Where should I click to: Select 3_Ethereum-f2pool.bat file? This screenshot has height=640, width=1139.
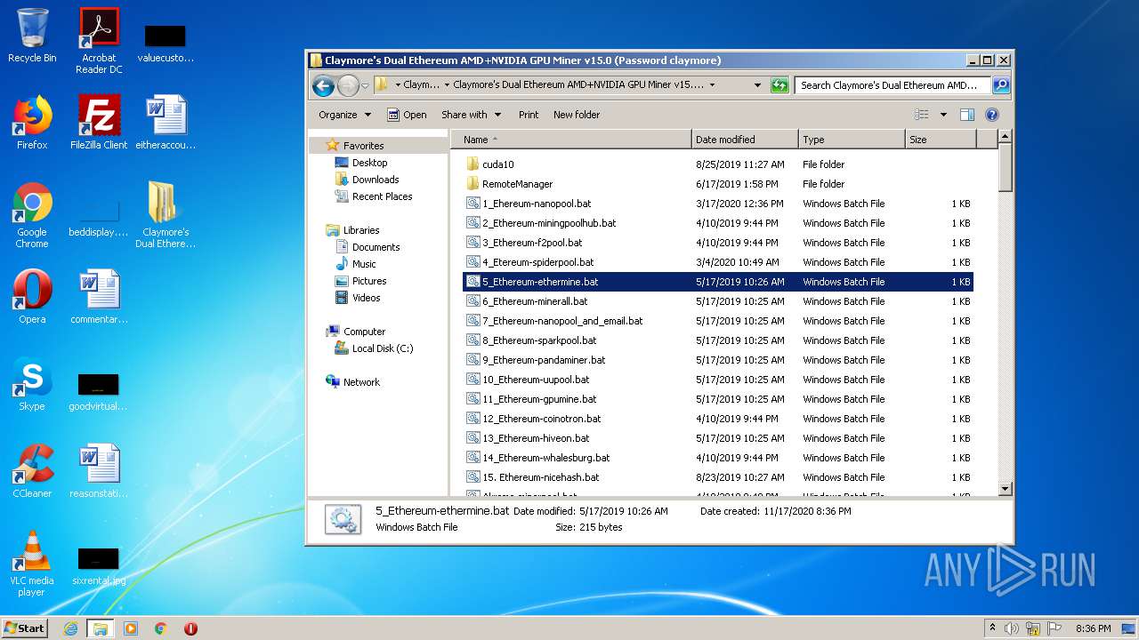click(718, 243)
